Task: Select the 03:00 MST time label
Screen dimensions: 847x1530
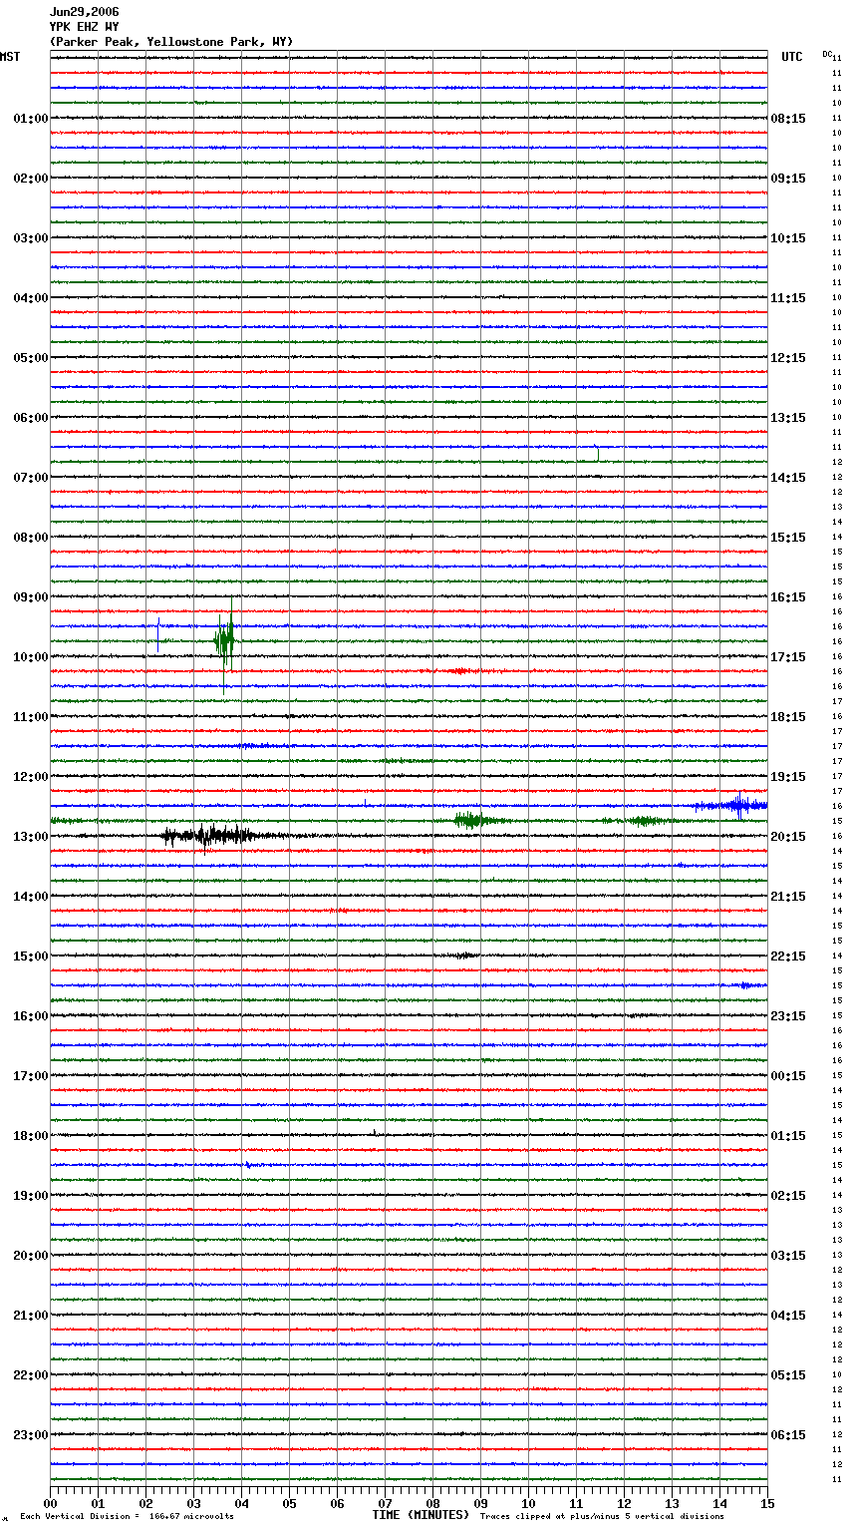Action: [30, 238]
